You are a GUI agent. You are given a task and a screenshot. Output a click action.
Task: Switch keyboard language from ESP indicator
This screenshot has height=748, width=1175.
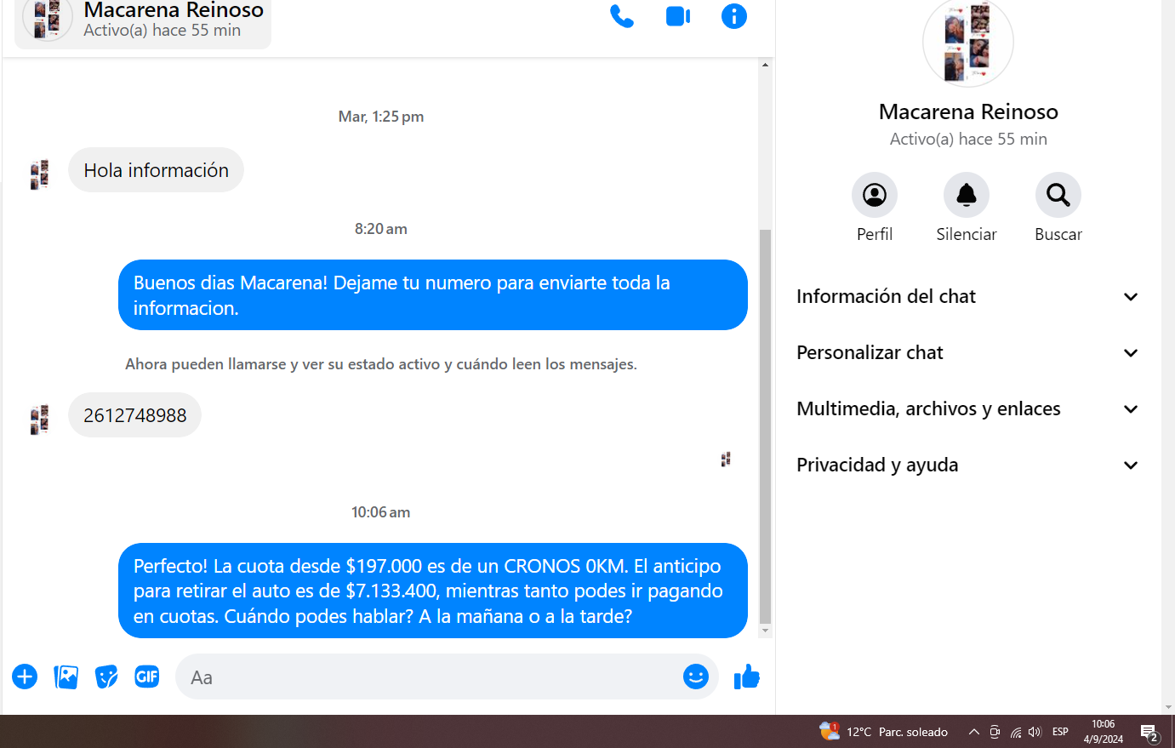(1060, 732)
